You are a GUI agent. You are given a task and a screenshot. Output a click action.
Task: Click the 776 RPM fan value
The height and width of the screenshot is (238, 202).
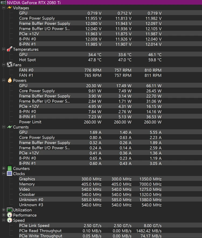[93, 70]
